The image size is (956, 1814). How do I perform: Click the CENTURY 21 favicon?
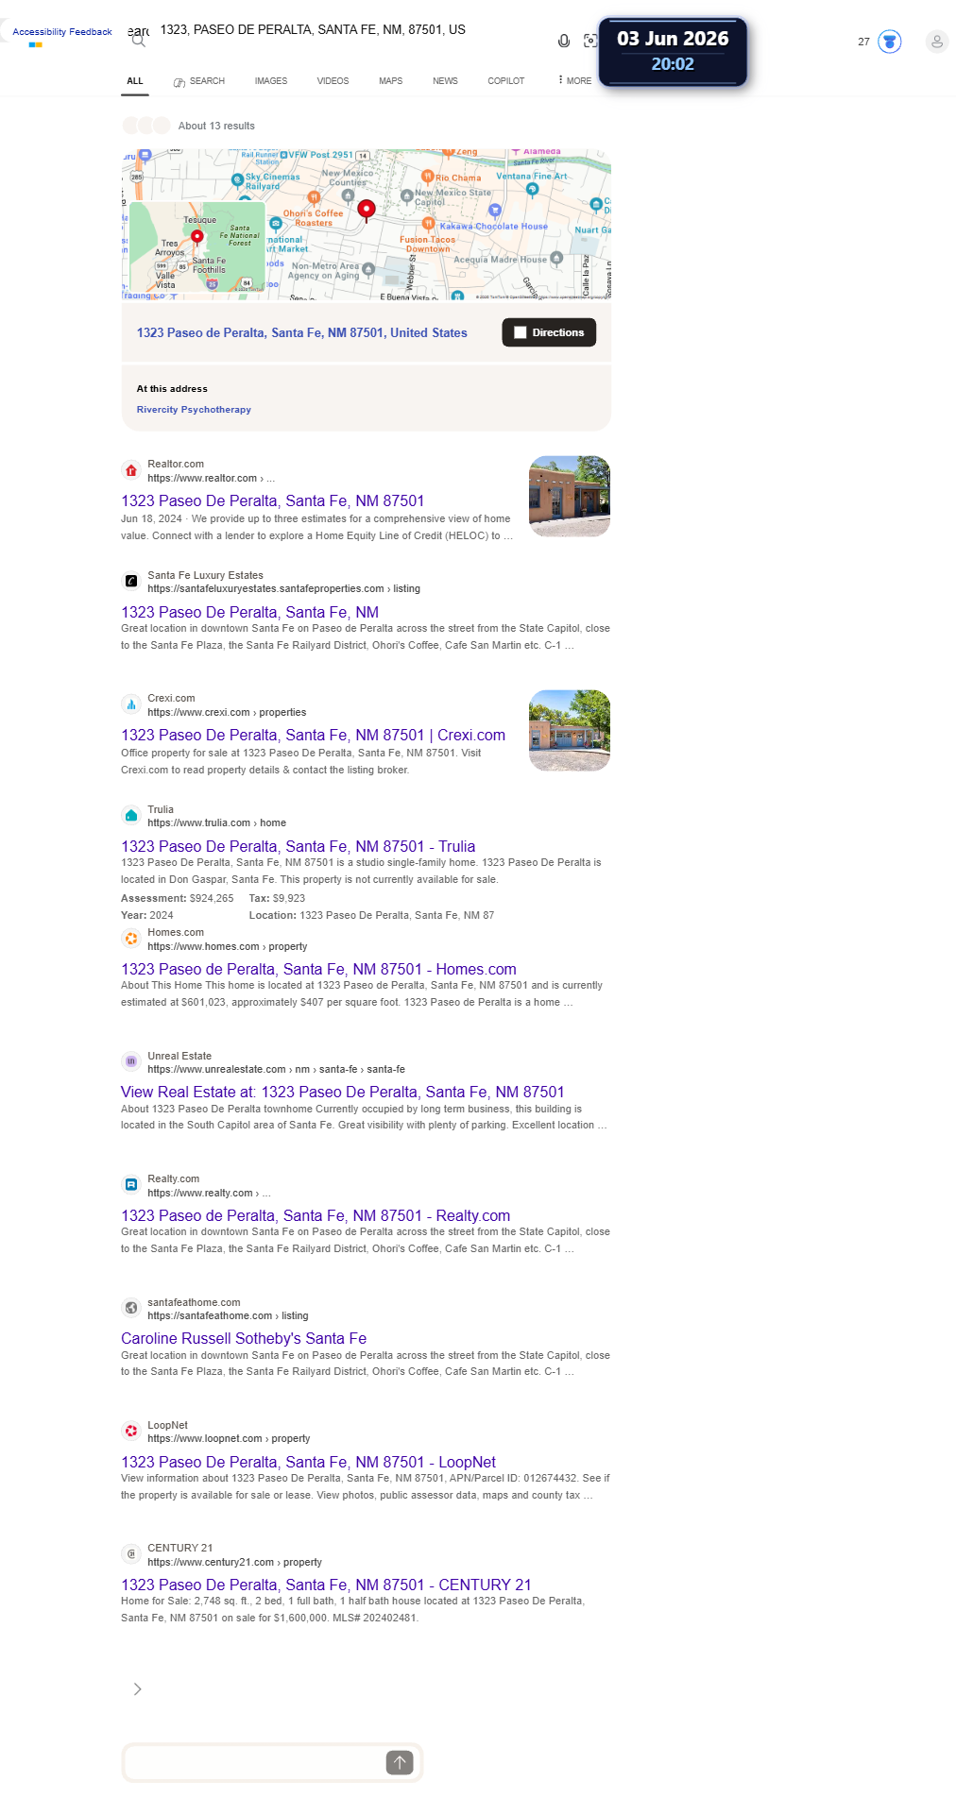131,1553
